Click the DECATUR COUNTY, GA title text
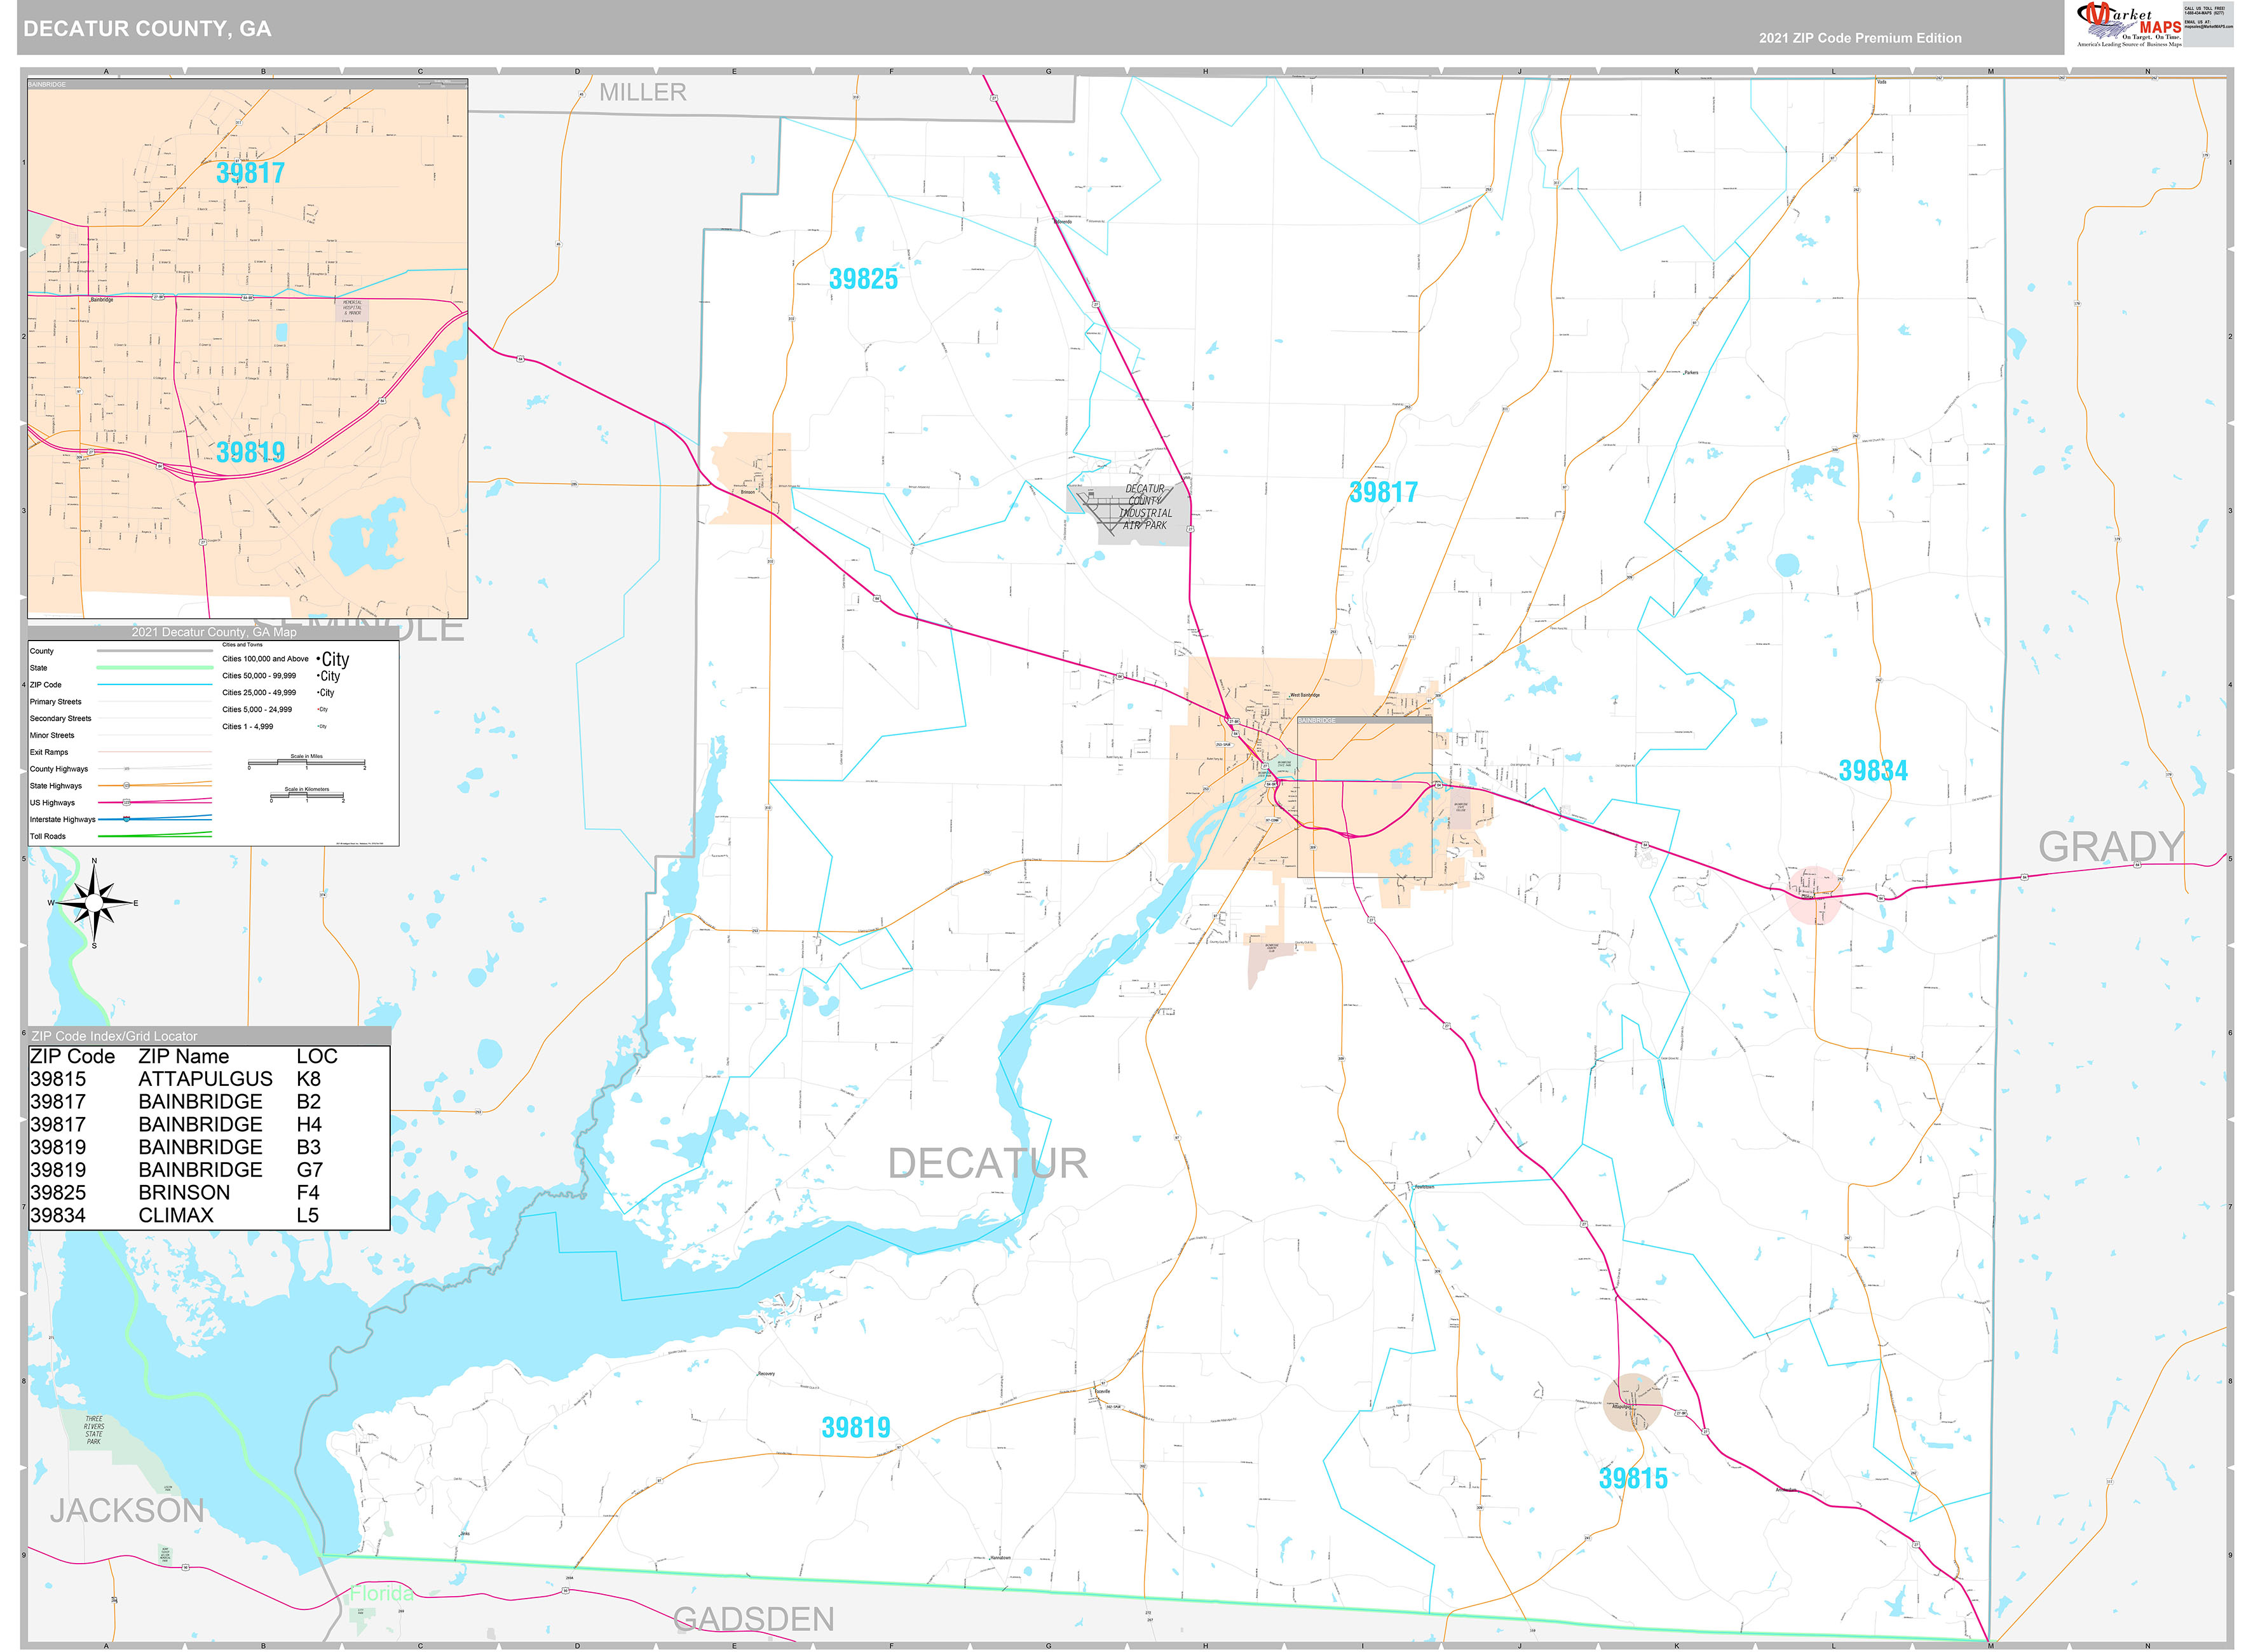 point(147,29)
